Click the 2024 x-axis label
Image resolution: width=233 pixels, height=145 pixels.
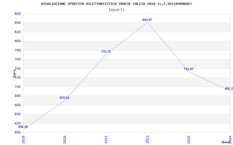point(230,139)
